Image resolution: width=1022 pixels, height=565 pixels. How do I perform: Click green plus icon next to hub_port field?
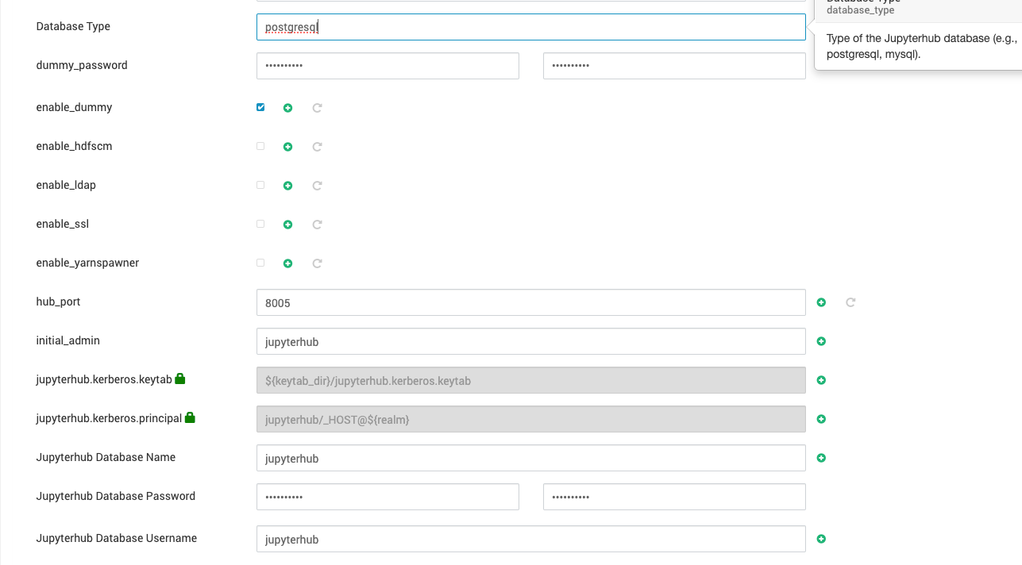click(821, 302)
